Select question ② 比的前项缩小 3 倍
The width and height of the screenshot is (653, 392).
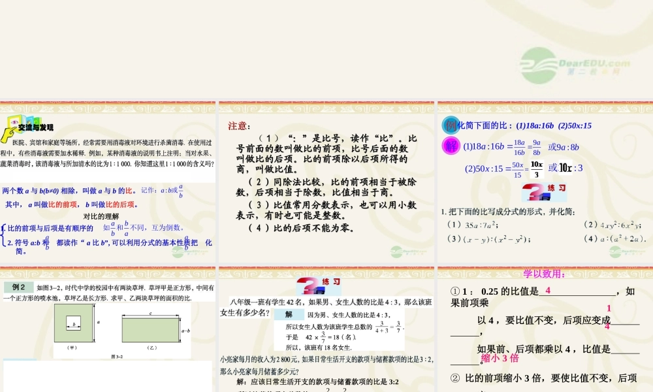point(543,378)
